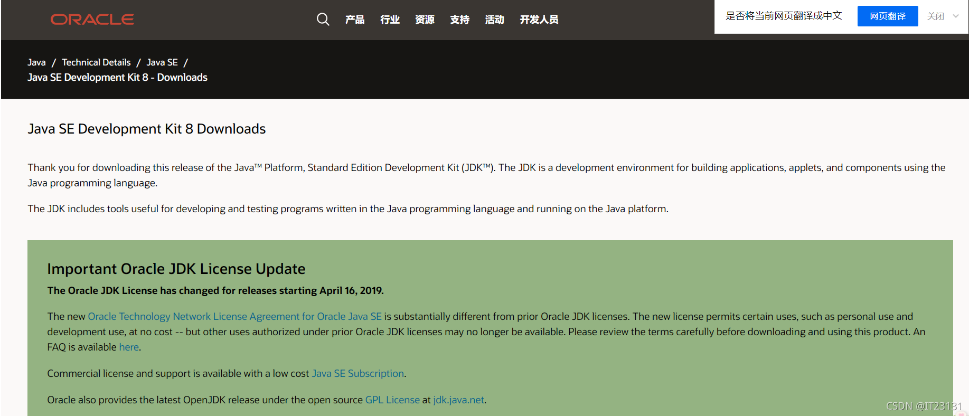Click 关闭 in the translate prompt

click(935, 16)
